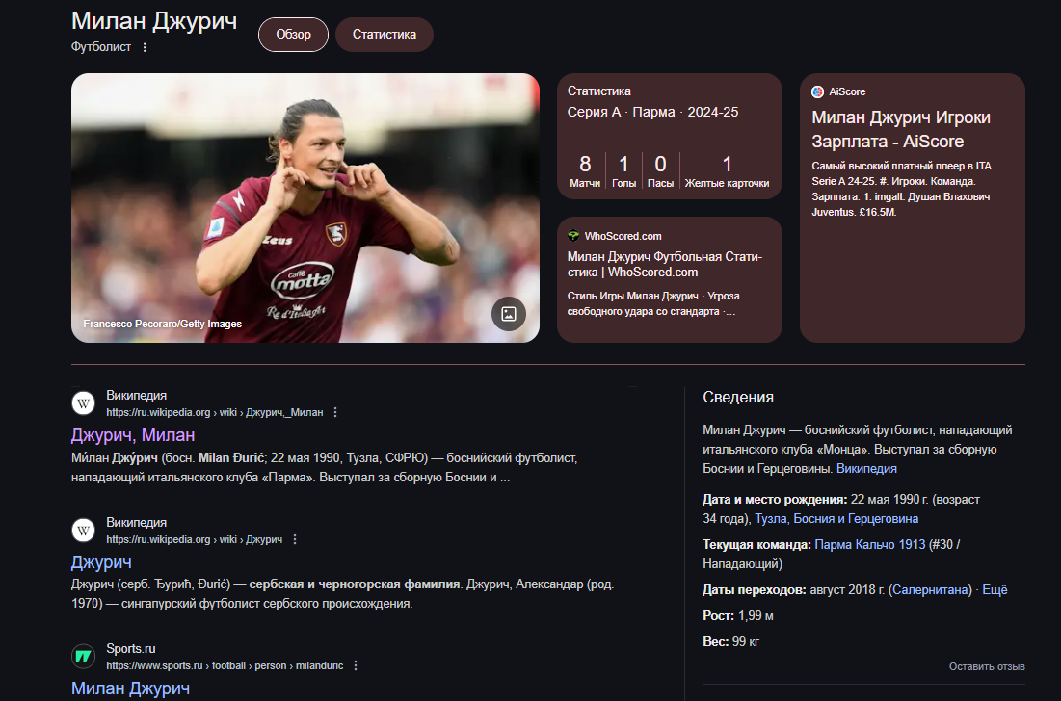Click the Милан Джурич player photo
The height and width of the screenshot is (701, 1061).
point(305,208)
